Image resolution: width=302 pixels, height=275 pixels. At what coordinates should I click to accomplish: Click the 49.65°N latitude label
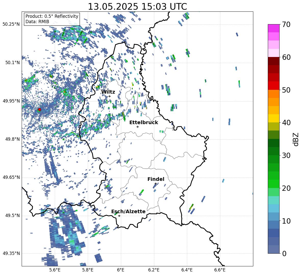pos(11,177)
